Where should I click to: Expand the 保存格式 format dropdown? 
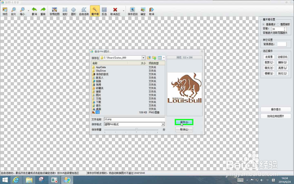pyautogui.click(x=163, y=124)
